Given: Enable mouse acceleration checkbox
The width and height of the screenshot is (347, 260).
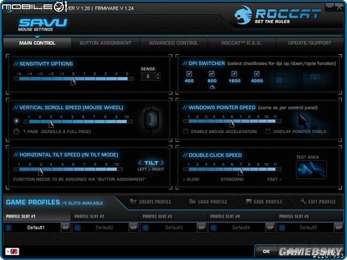Looking at the screenshot, I should 185,131.
